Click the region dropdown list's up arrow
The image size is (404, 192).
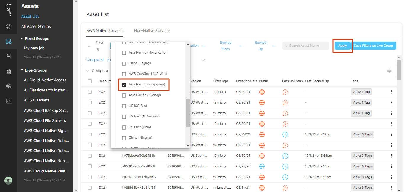(x=188, y=45)
